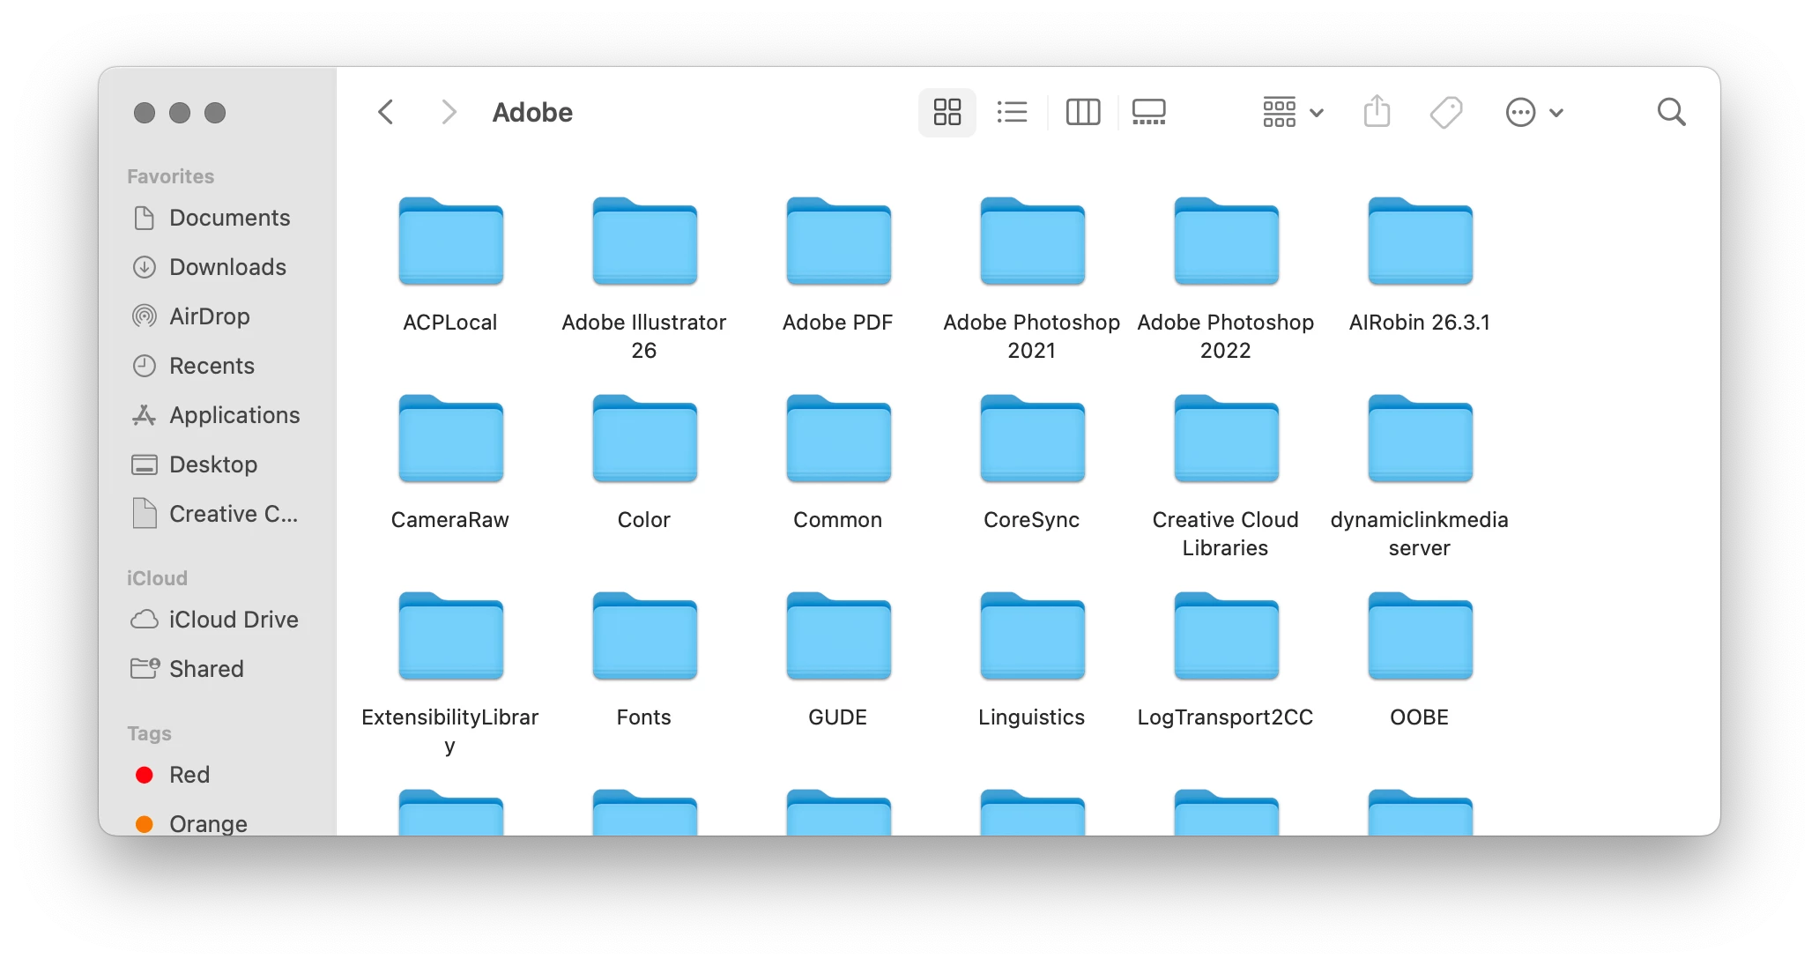Open the Shared item under iCloud
The image size is (1819, 966).
[205, 669]
